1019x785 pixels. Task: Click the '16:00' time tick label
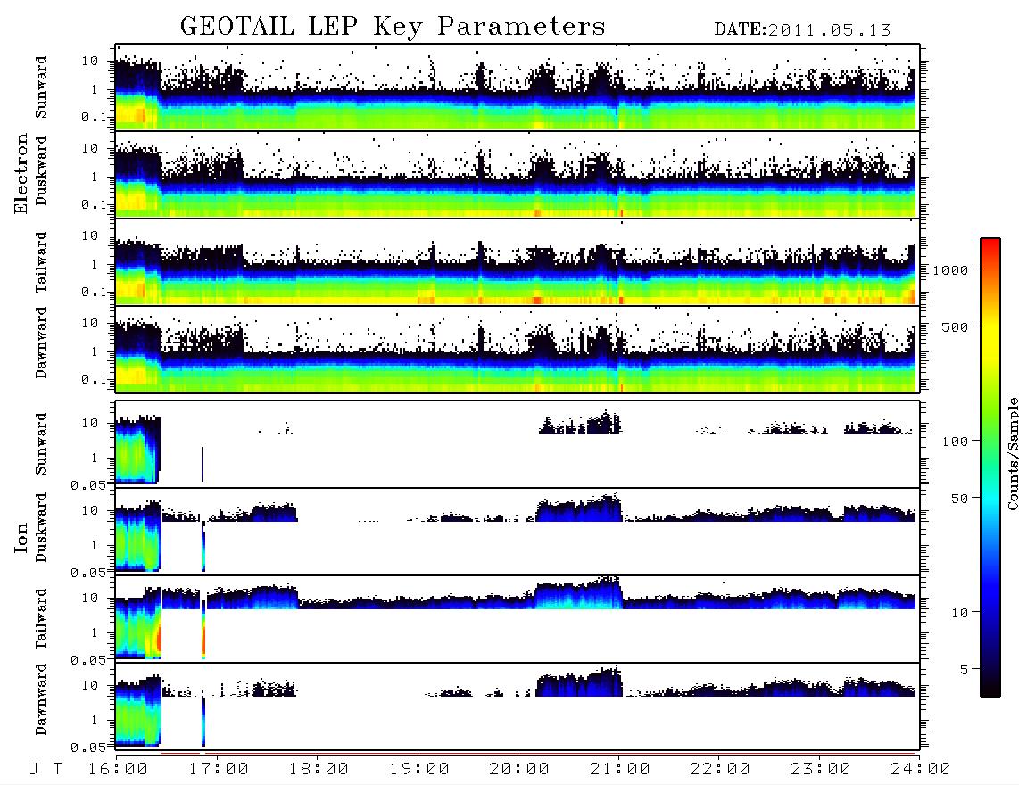pyautogui.click(x=119, y=769)
